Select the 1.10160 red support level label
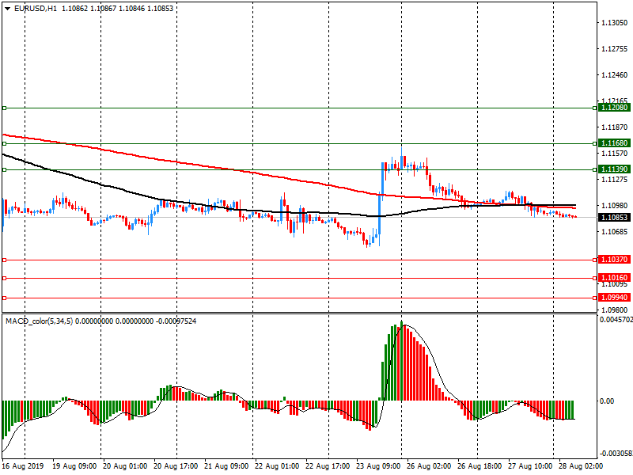This screenshot has width=633, height=475. [614, 278]
